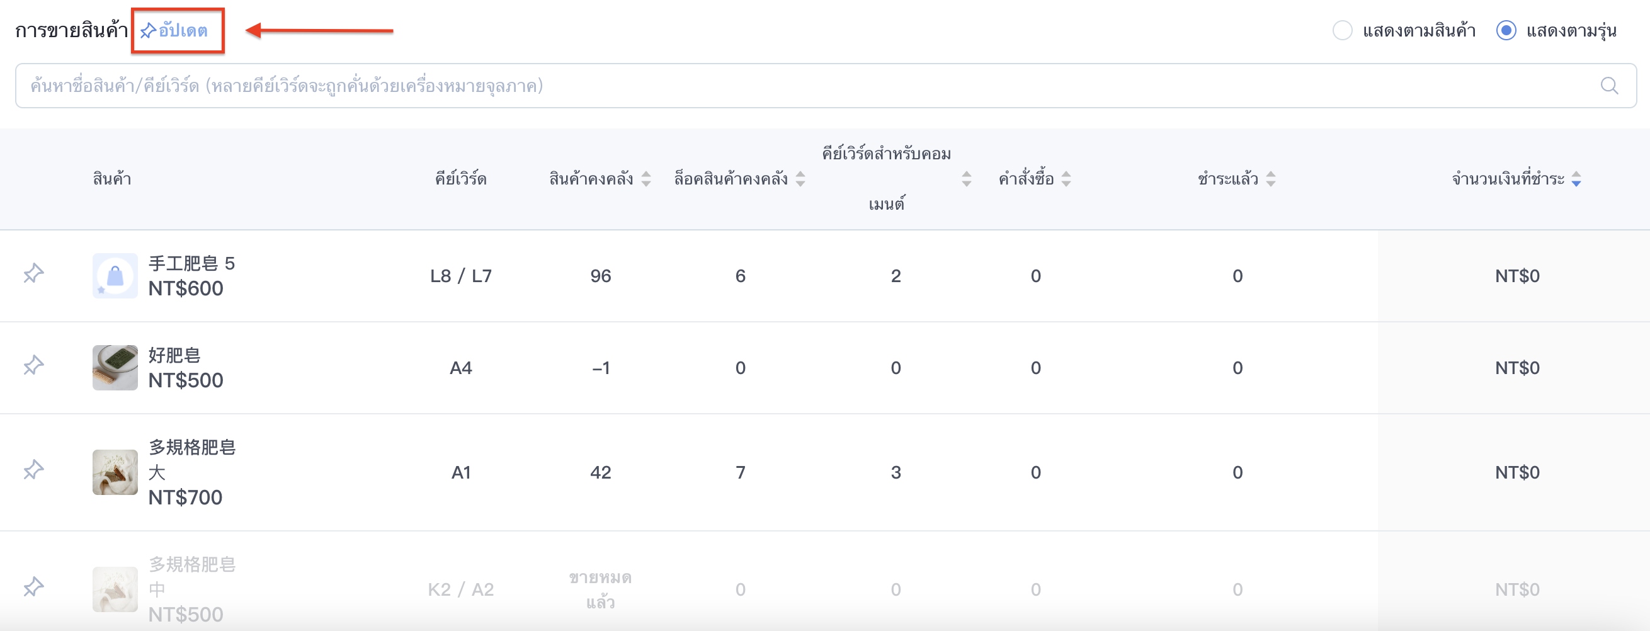The width and height of the screenshot is (1650, 631).
Task: Click keyword K2 / A2 cell
Action: point(460,590)
